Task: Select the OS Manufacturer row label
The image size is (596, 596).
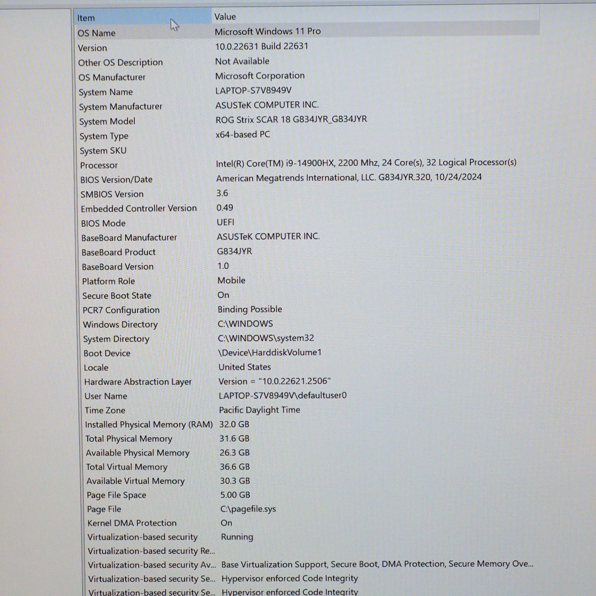Action: point(112,77)
